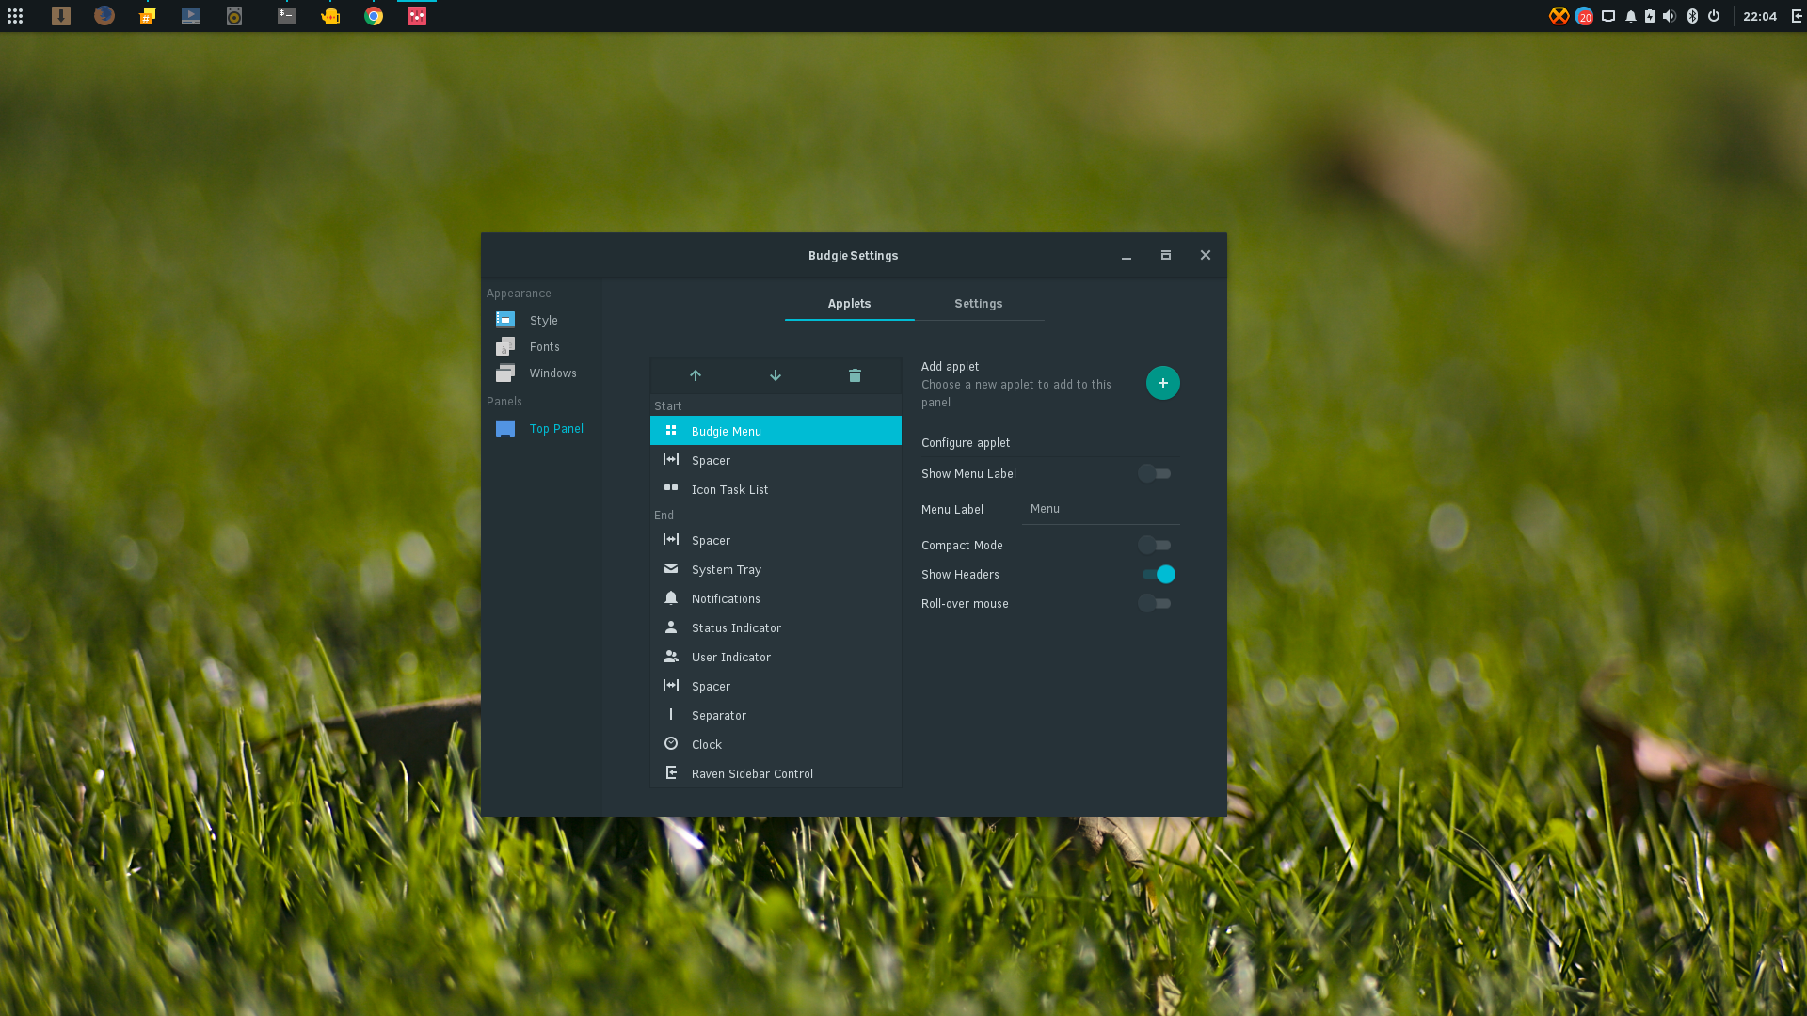
Task: Move selected applet up
Action: click(x=696, y=375)
